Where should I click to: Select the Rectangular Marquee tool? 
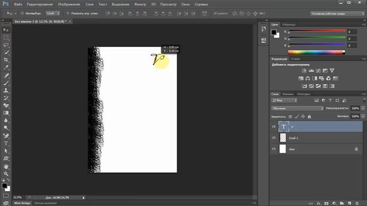6,37
